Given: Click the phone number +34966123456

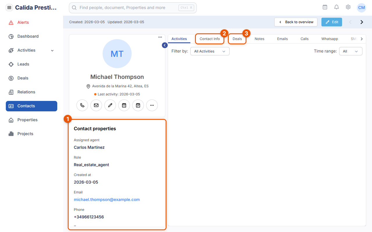Looking at the screenshot, I should point(89,217).
